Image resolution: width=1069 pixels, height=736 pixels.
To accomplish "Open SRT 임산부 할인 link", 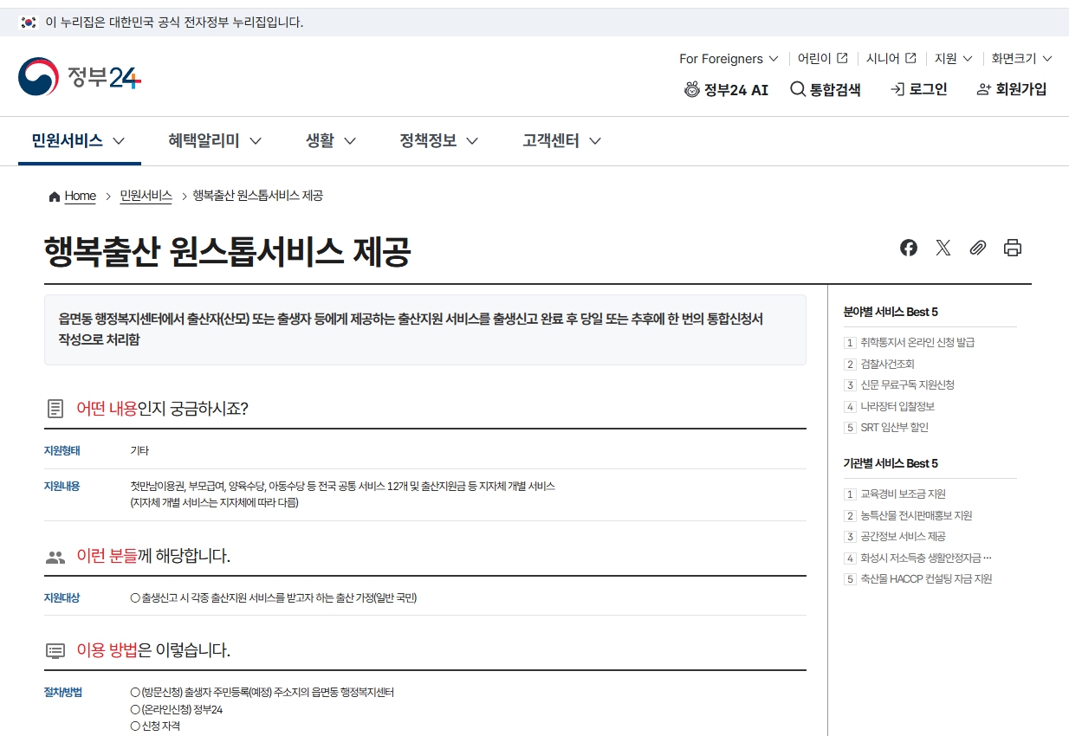I will 894,428.
